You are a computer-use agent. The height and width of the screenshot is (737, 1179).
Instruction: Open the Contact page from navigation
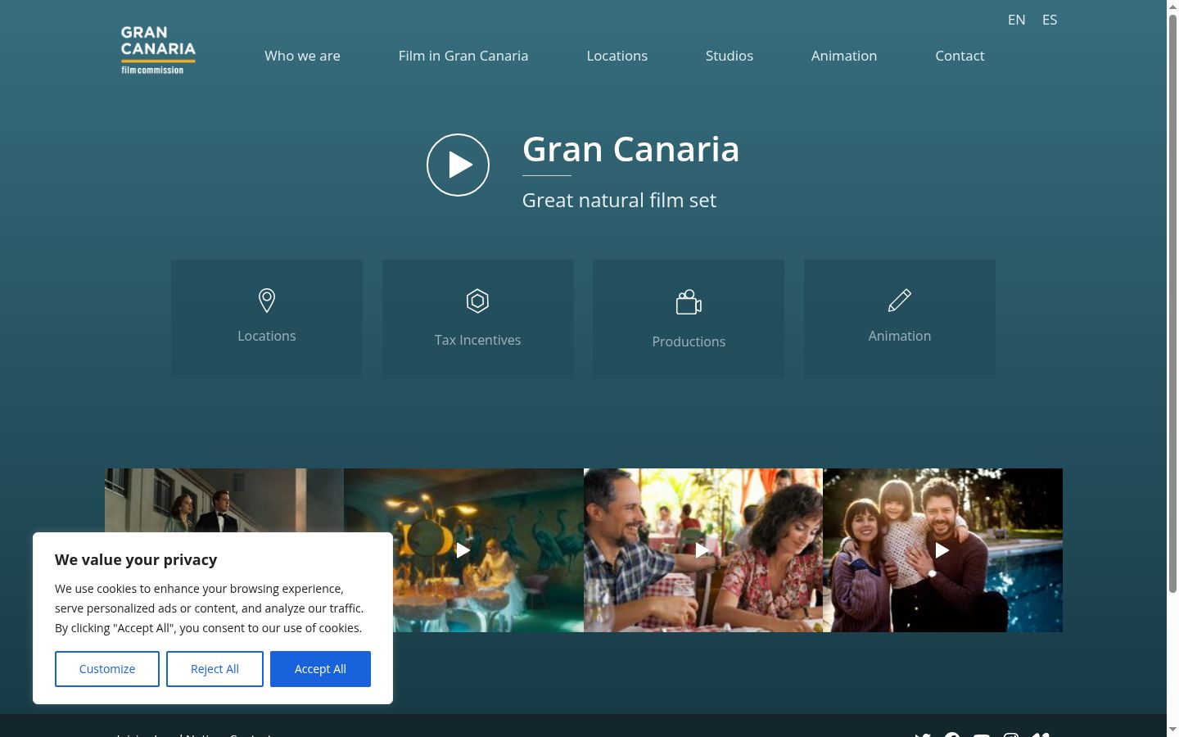[960, 56]
